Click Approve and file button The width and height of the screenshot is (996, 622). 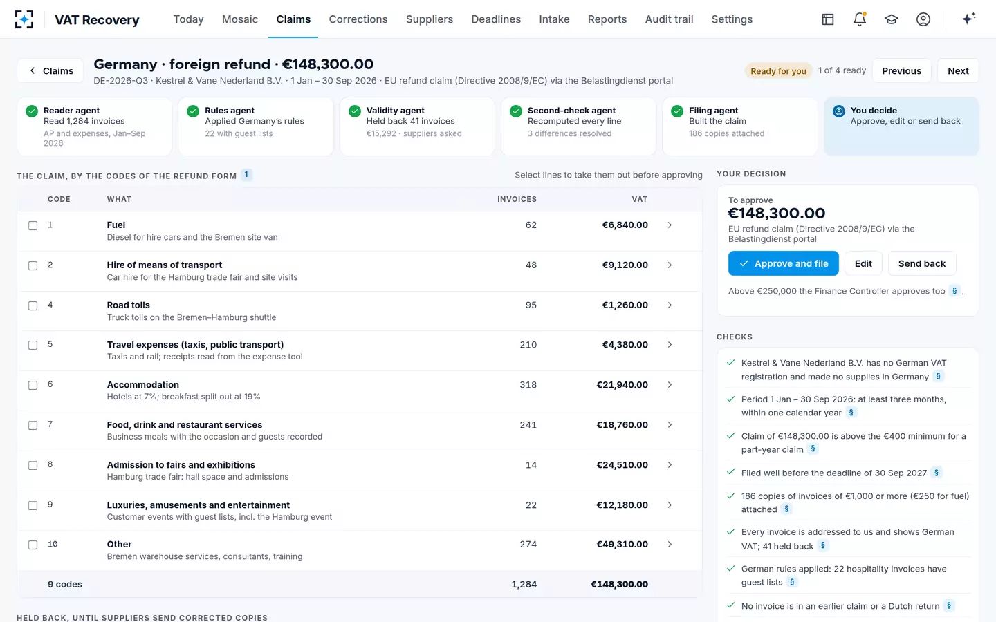[784, 263]
